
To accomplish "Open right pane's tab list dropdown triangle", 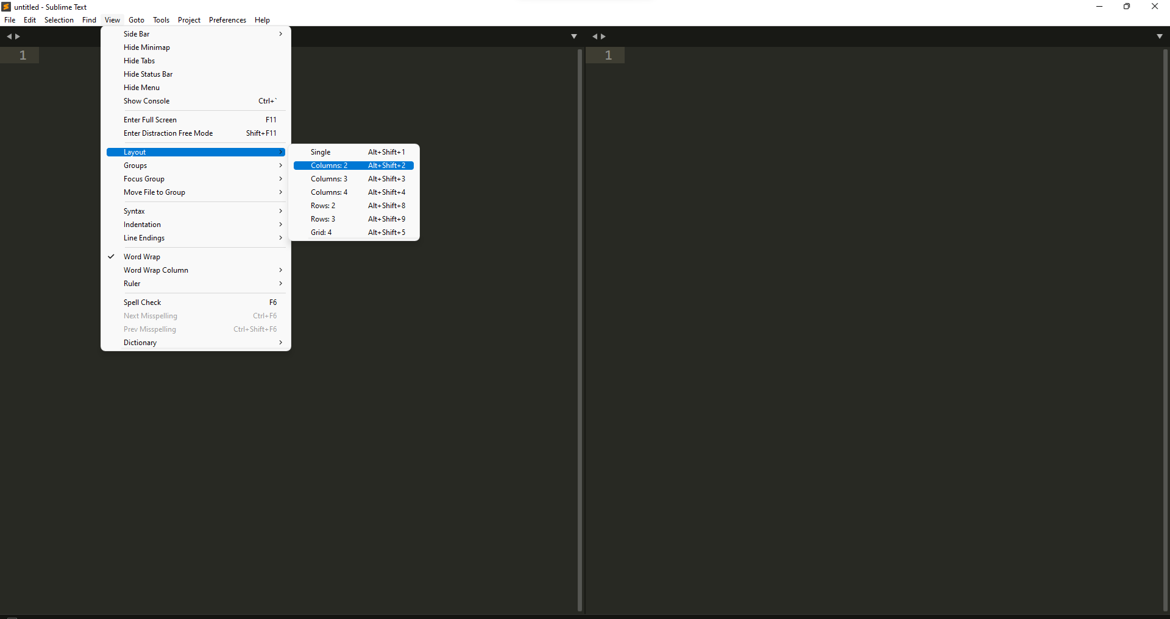I will pos(1159,37).
